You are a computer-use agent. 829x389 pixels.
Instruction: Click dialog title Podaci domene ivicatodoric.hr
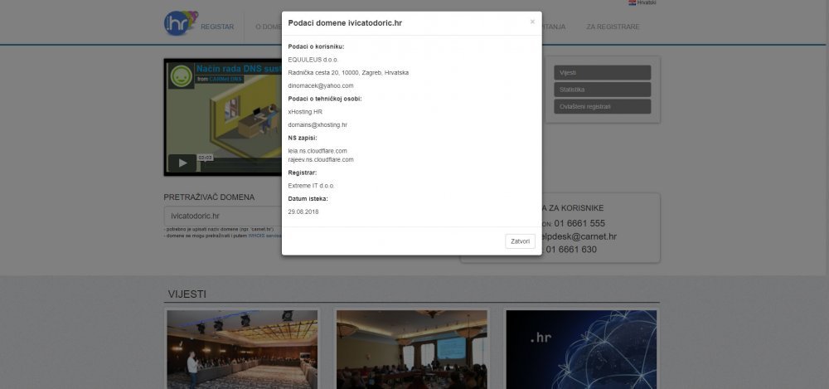pyautogui.click(x=345, y=23)
